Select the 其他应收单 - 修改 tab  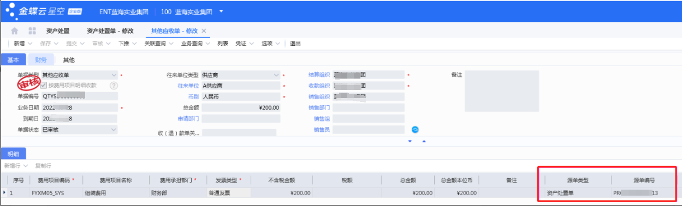[174, 31]
